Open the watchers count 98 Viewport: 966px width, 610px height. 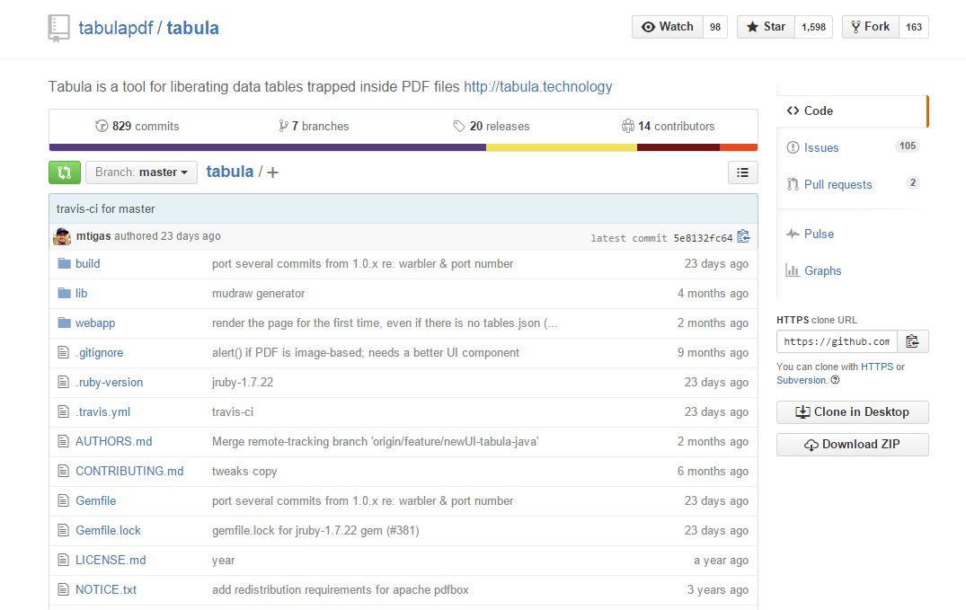click(x=715, y=27)
